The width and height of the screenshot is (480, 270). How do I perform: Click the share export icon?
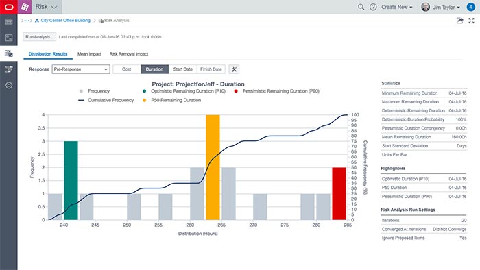pyautogui.click(x=460, y=21)
